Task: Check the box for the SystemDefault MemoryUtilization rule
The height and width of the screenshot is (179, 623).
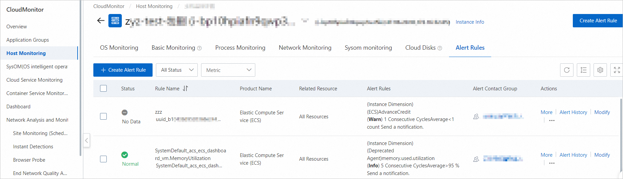Action: (x=103, y=159)
